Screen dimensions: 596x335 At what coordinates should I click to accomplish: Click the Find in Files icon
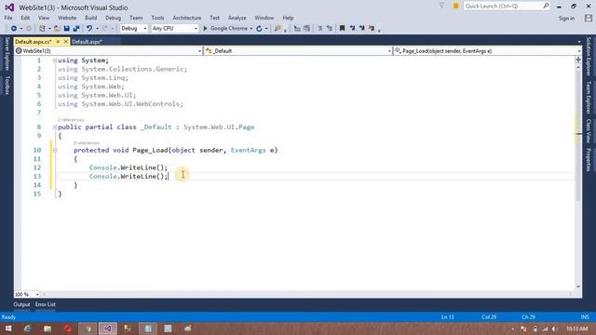pyautogui.click(x=278, y=29)
